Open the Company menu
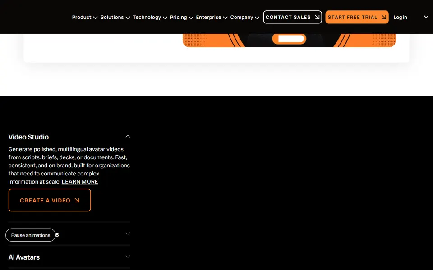Image resolution: width=433 pixels, height=270 pixels. [244, 18]
